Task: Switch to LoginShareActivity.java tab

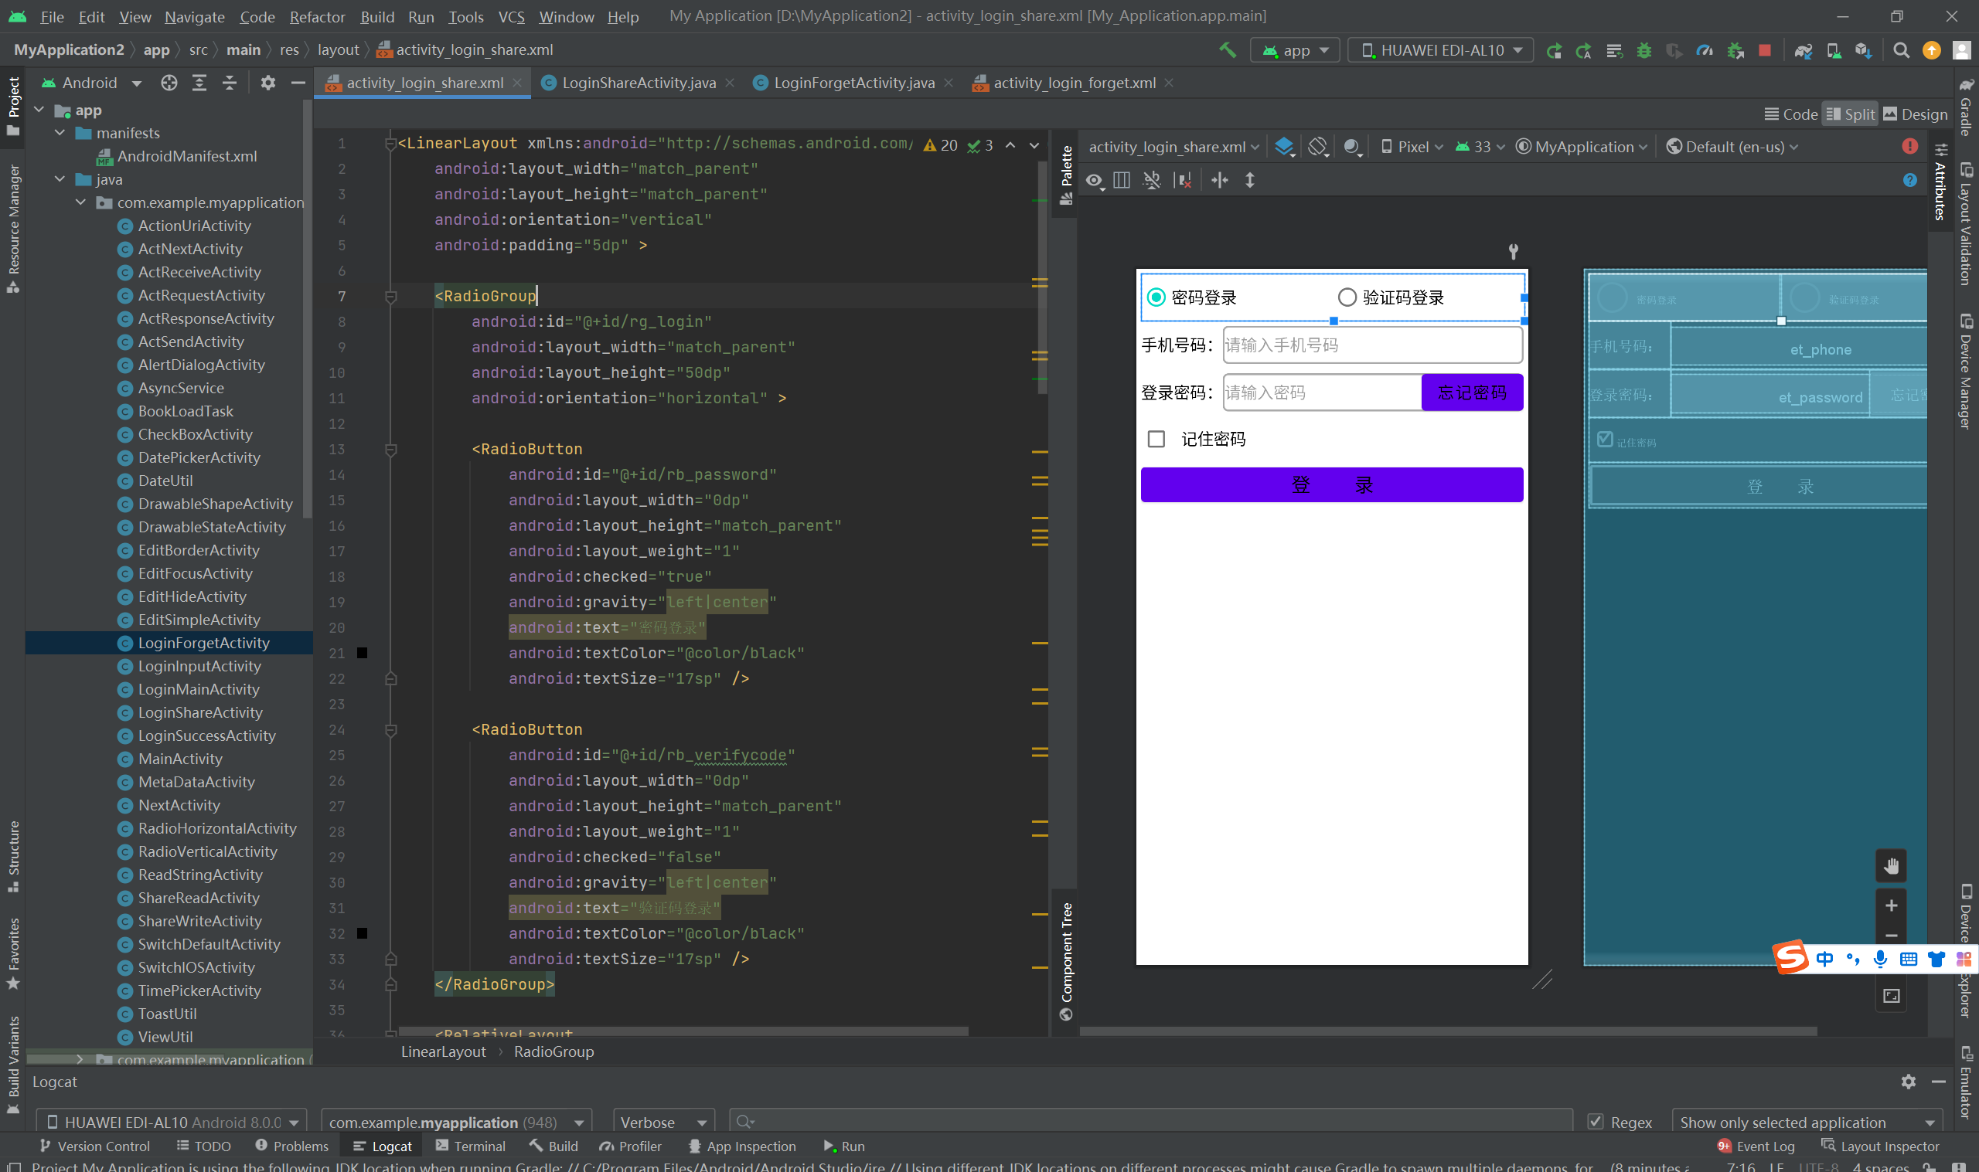Action: coord(639,83)
